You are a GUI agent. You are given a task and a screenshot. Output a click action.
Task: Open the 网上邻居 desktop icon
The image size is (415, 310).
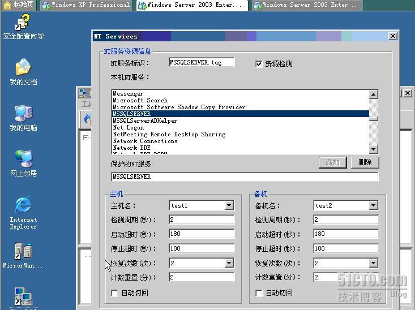[x=23, y=163]
